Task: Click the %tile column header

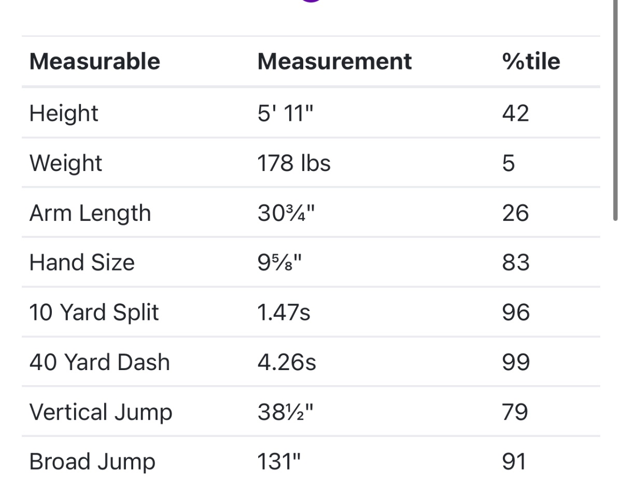Action: (531, 61)
